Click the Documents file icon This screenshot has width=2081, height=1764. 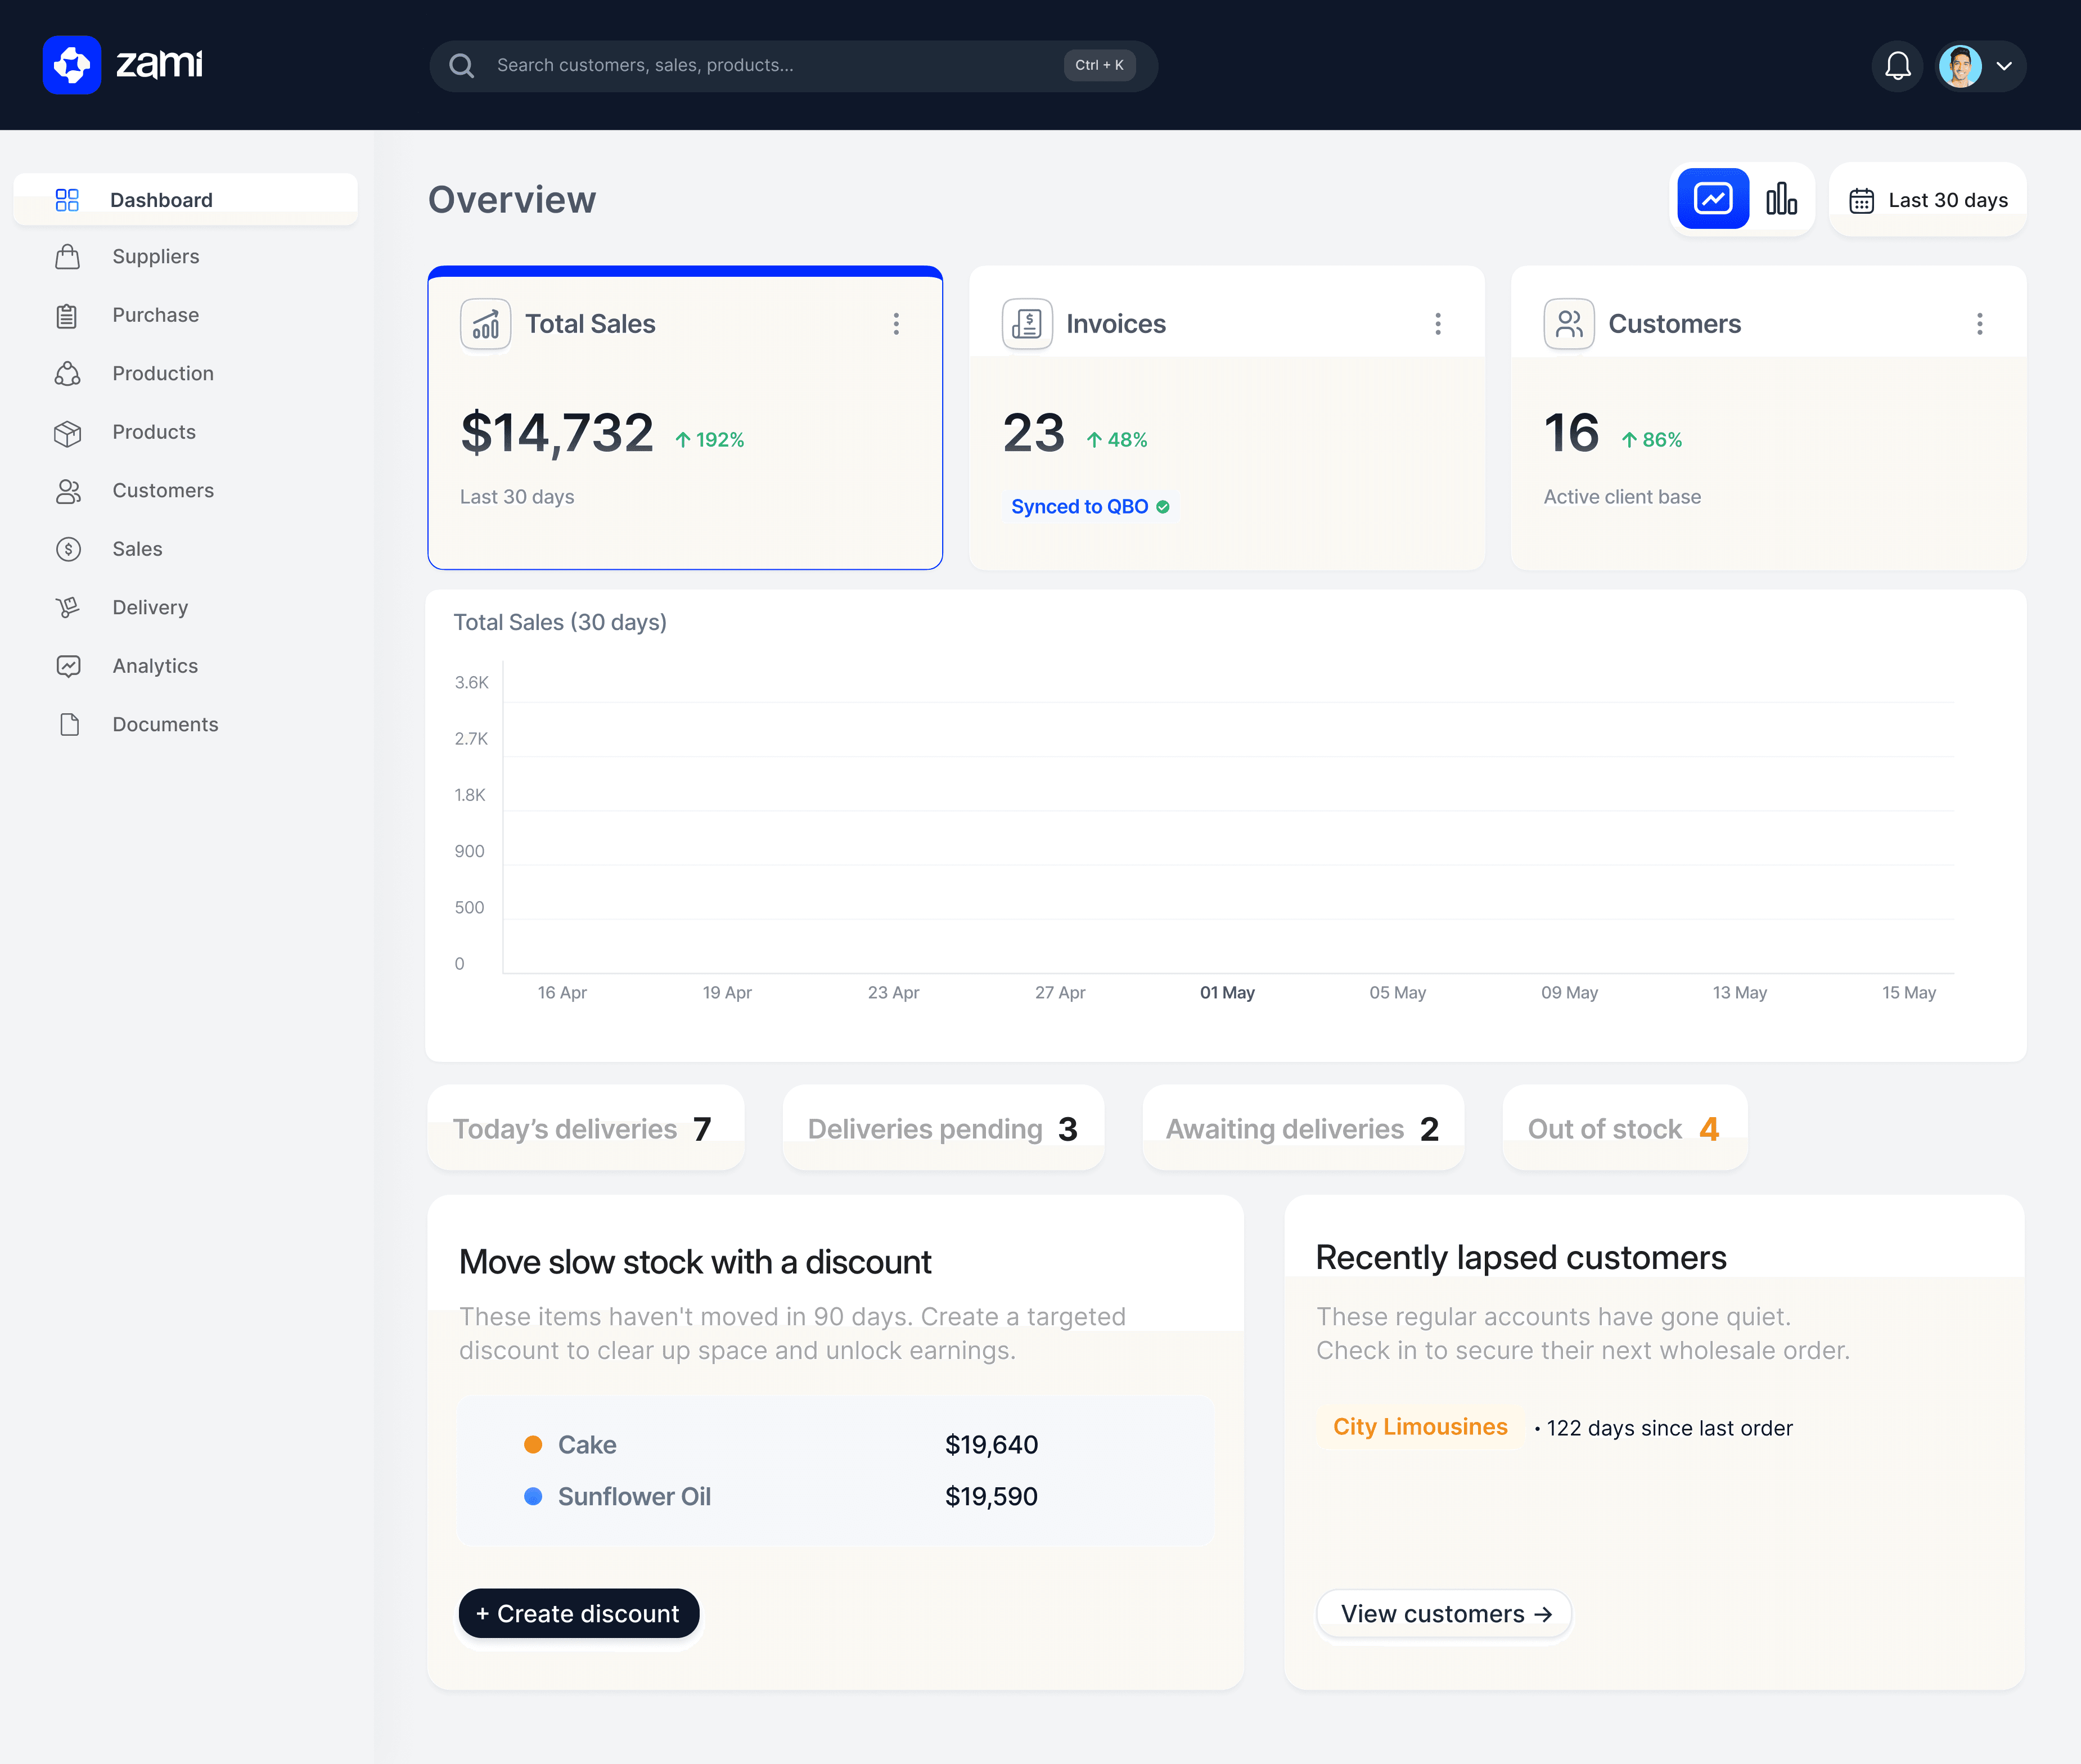(69, 724)
